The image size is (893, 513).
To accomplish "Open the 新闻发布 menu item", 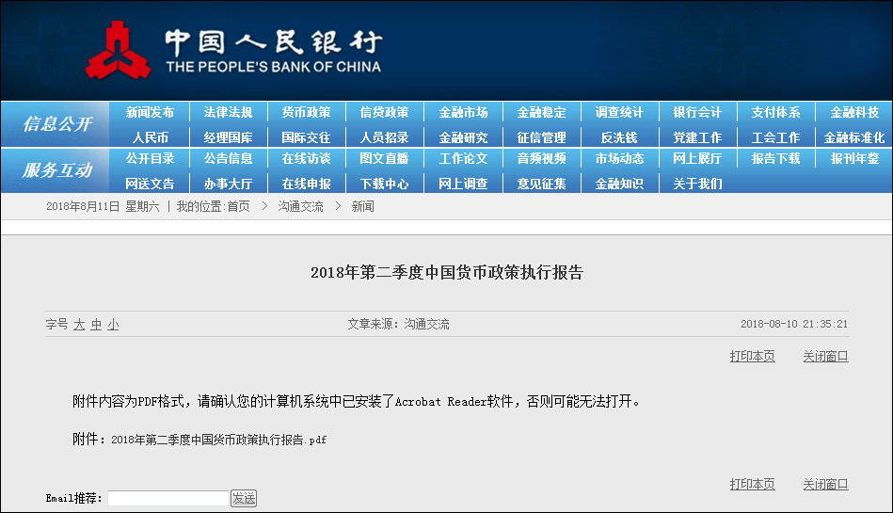I will 150,112.
